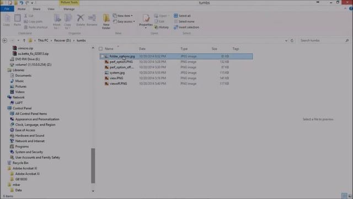Switch to the Manage tab
Image resolution: width=353 pixels, height=199 pixels.
[69, 9]
